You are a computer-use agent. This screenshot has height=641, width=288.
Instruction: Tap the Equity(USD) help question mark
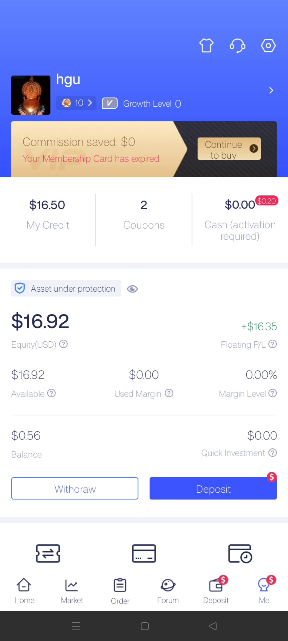pyautogui.click(x=64, y=344)
